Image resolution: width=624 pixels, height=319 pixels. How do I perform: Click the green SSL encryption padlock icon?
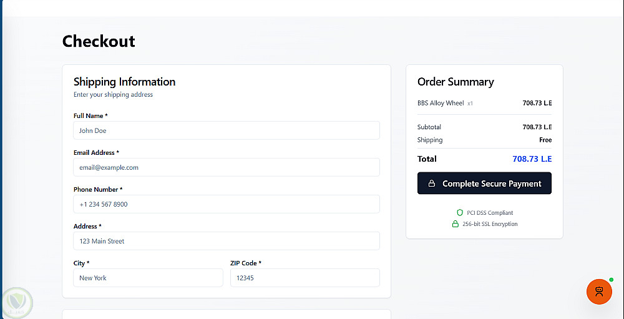tap(456, 224)
